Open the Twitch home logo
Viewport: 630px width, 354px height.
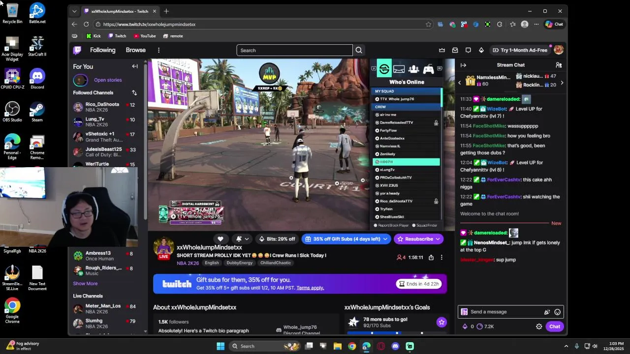click(77, 50)
